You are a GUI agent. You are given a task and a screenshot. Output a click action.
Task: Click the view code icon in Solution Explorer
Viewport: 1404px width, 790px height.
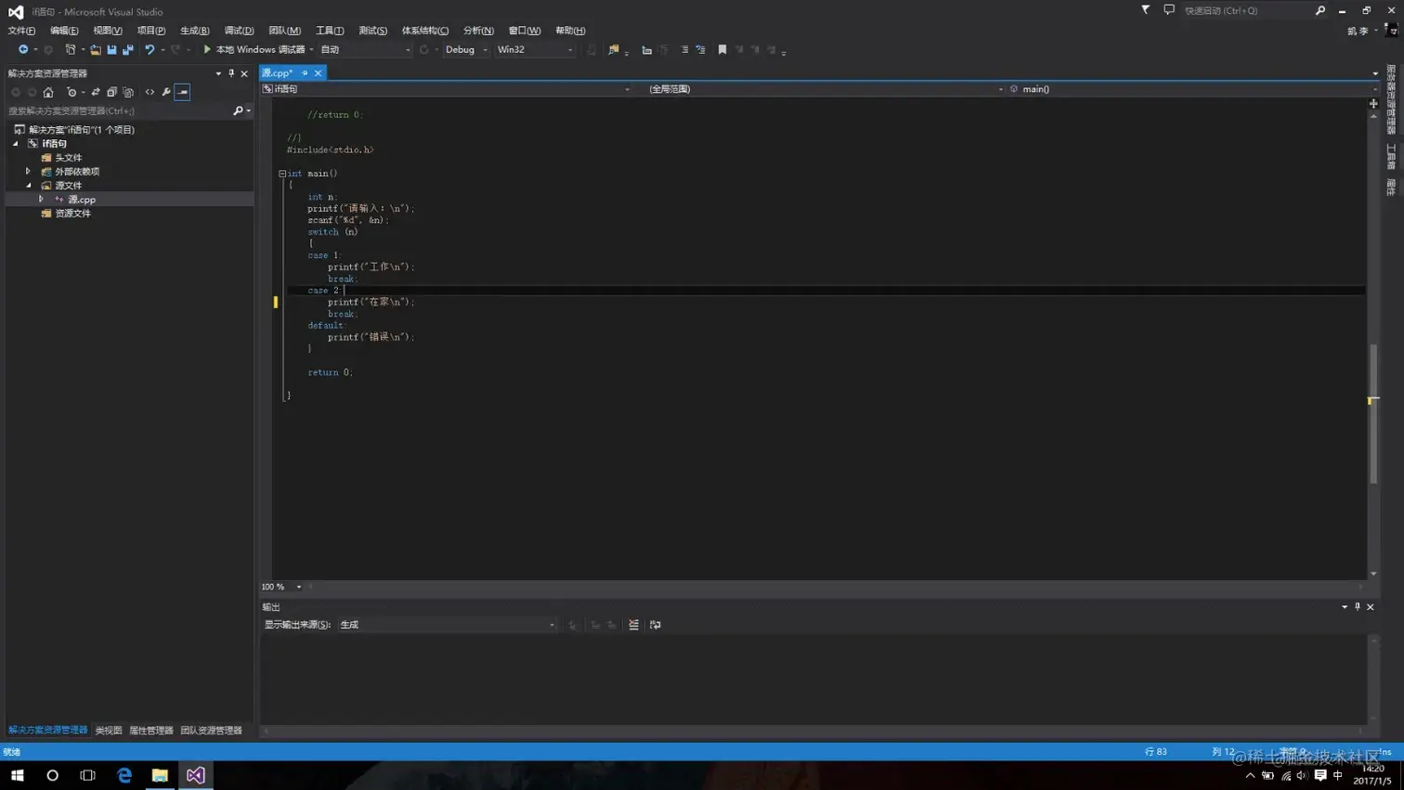pos(149,92)
